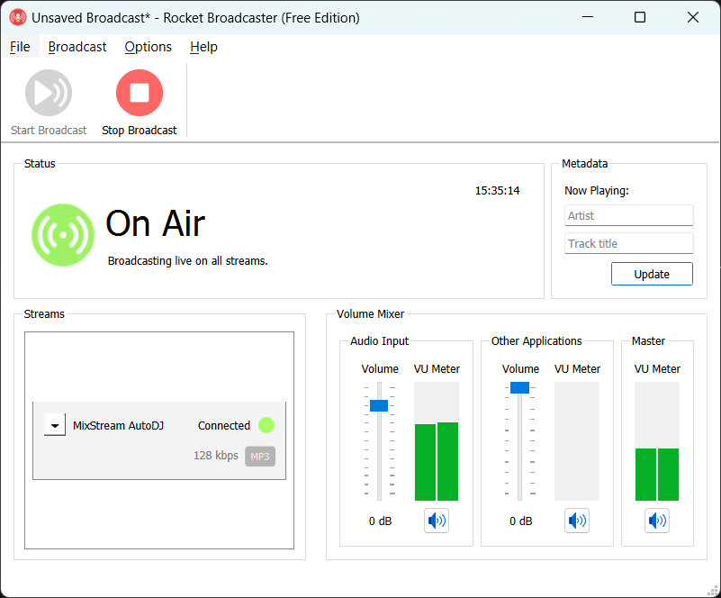Click the 128 kbps bitrate text
Viewport: 721px width, 598px height.
coord(216,456)
